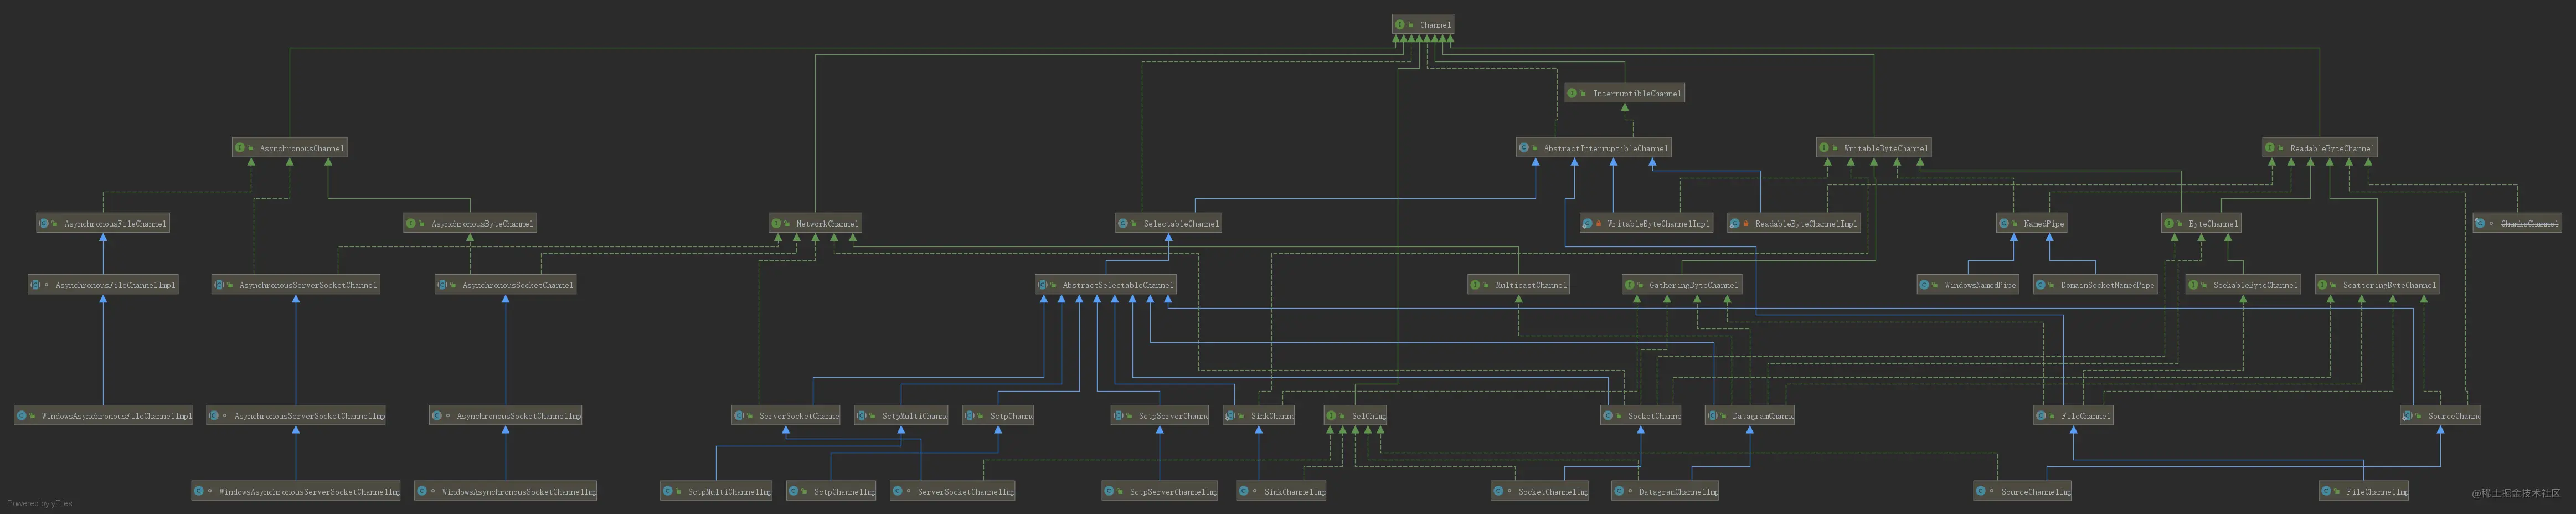The width and height of the screenshot is (2576, 514).
Task: Select the WindowsNamedPipe node
Action: coord(1968,285)
